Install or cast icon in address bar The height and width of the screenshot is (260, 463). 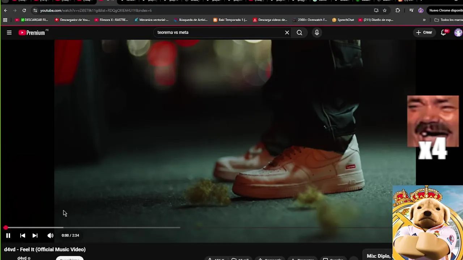coord(376,10)
